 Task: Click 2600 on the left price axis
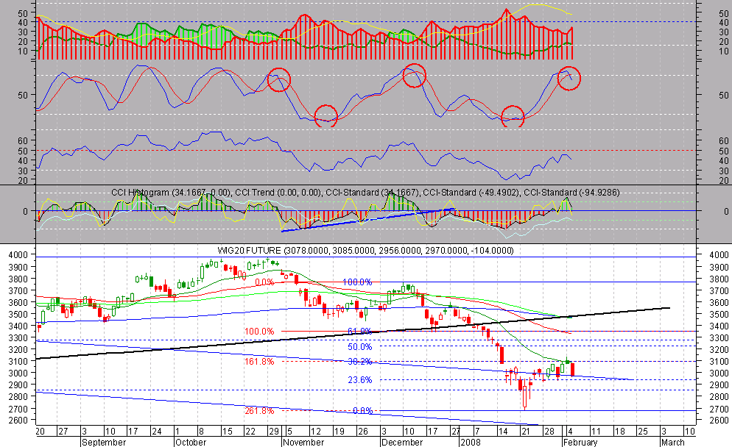point(18,420)
